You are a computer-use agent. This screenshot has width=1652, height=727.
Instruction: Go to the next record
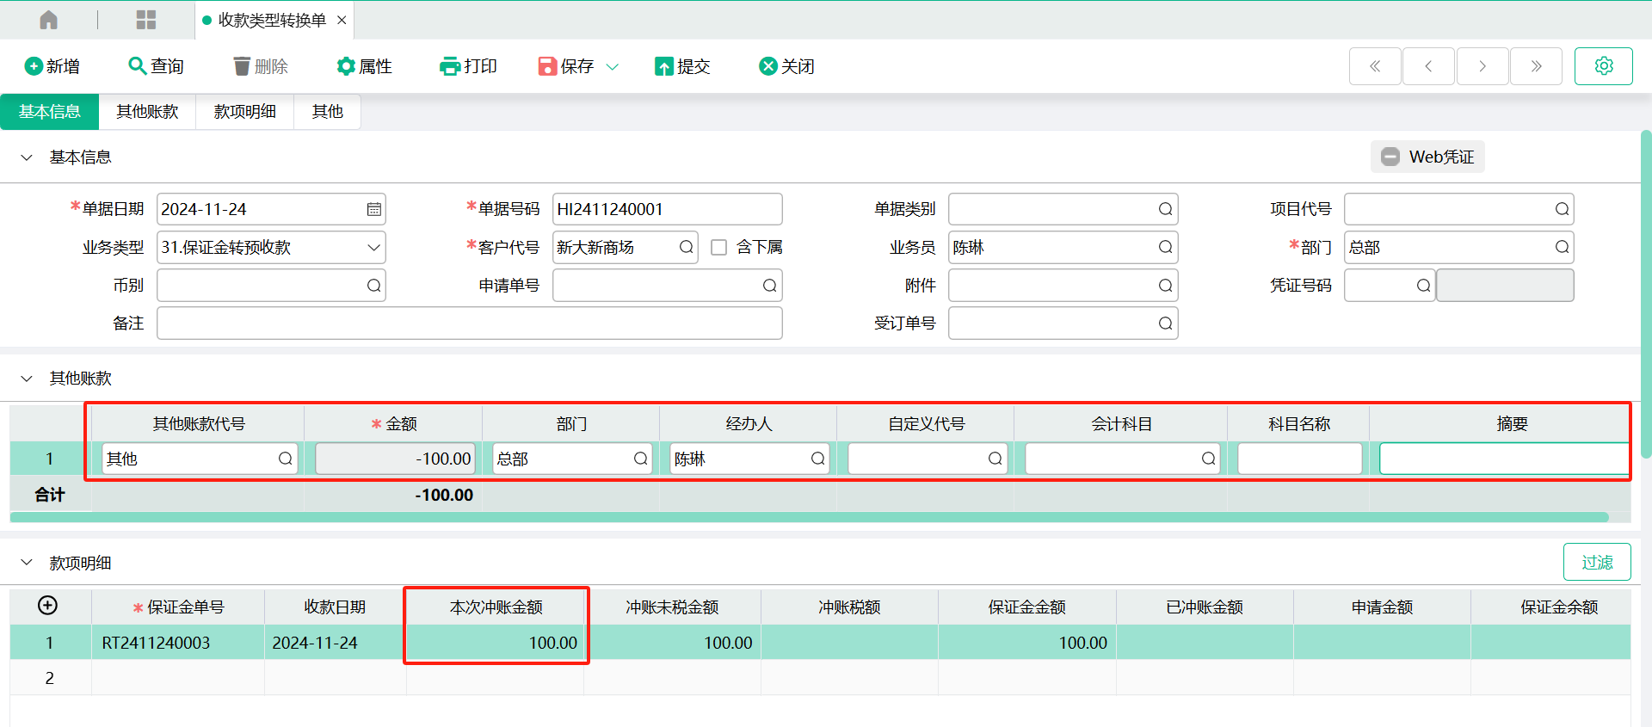pyautogui.click(x=1482, y=66)
